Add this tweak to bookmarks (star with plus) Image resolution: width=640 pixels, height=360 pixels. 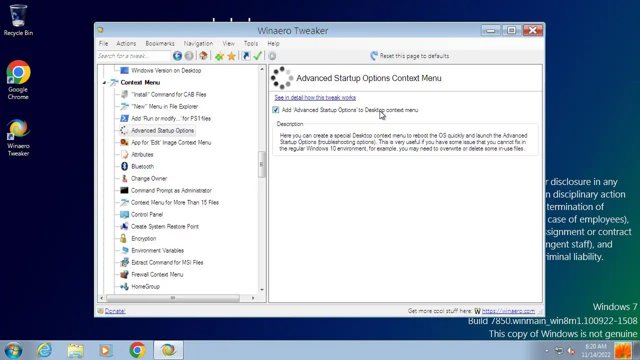tap(219, 56)
